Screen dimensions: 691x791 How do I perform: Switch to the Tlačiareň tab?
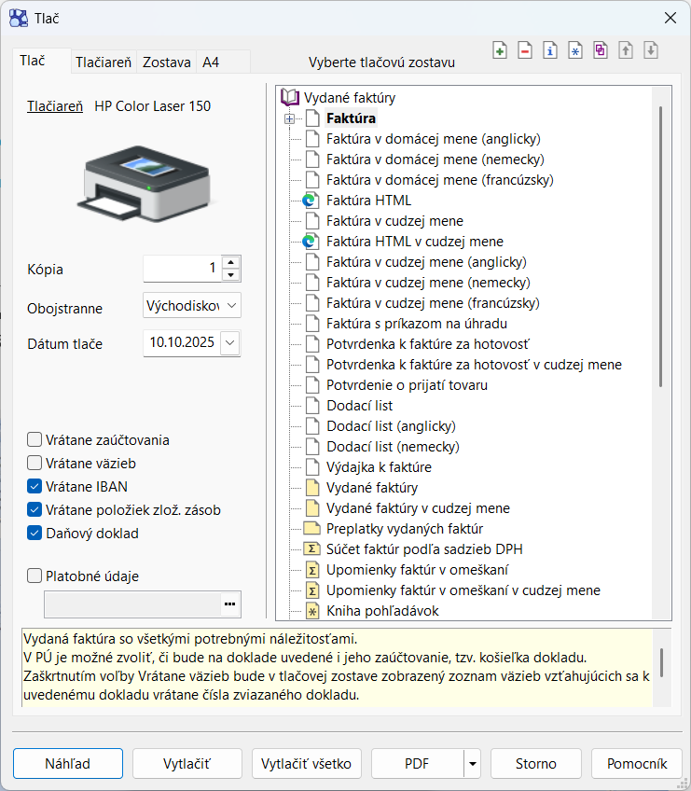pos(104,62)
